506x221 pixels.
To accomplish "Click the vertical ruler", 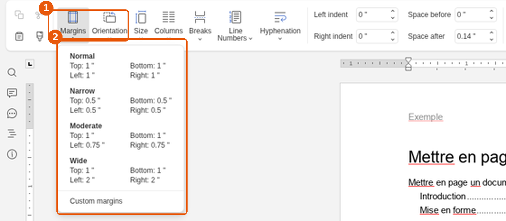I will tap(30, 152).
